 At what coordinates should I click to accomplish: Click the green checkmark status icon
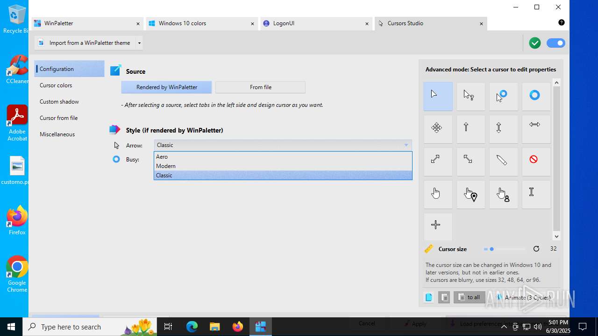tap(535, 43)
